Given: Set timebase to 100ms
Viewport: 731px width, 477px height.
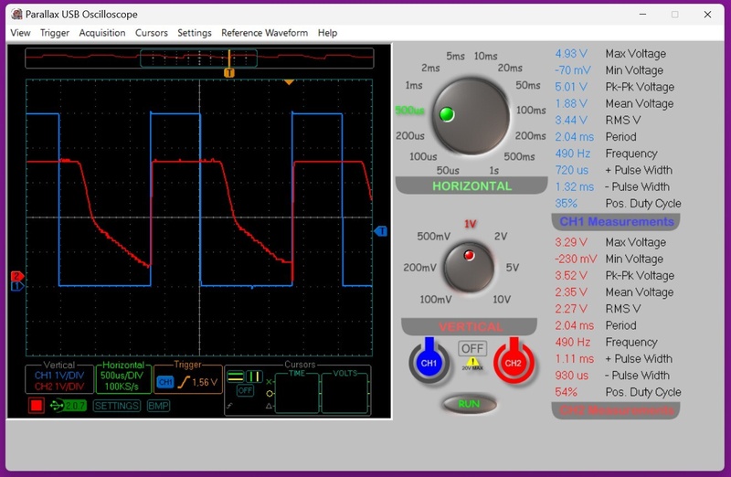Looking at the screenshot, I should (531, 111).
